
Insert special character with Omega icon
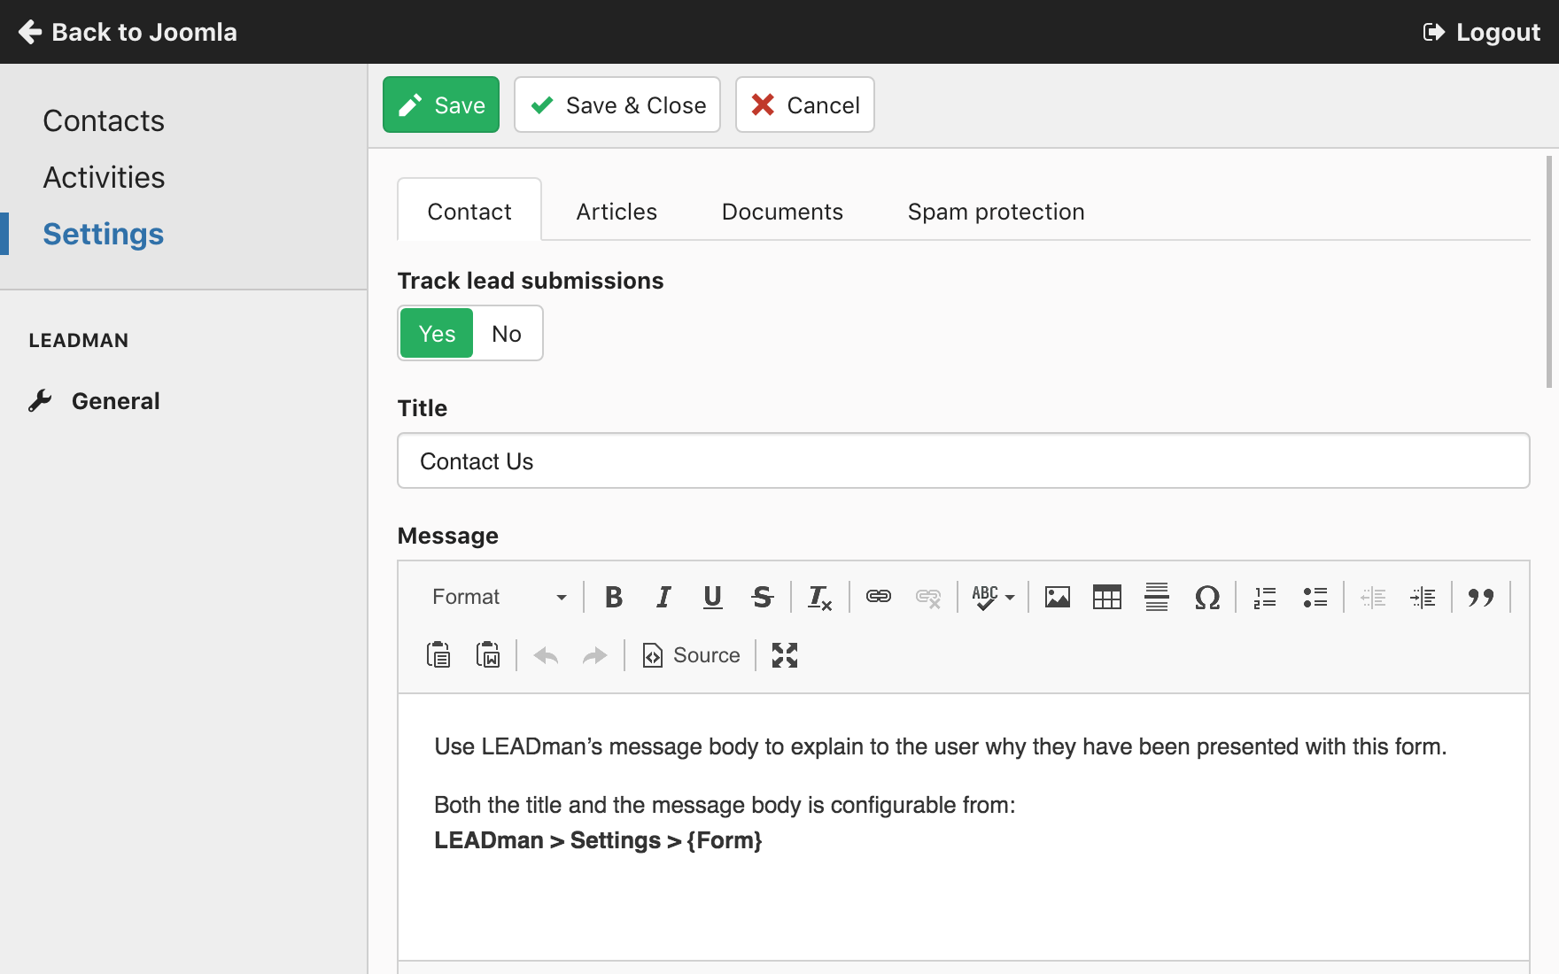[1206, 597]
